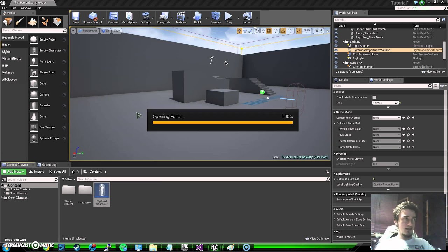Open the Settings toolbar icon

146,18
